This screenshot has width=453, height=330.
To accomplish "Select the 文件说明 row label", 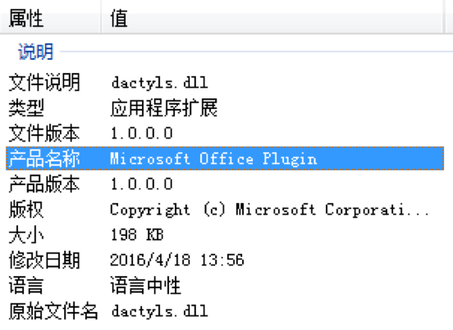I will coord(44,83).
